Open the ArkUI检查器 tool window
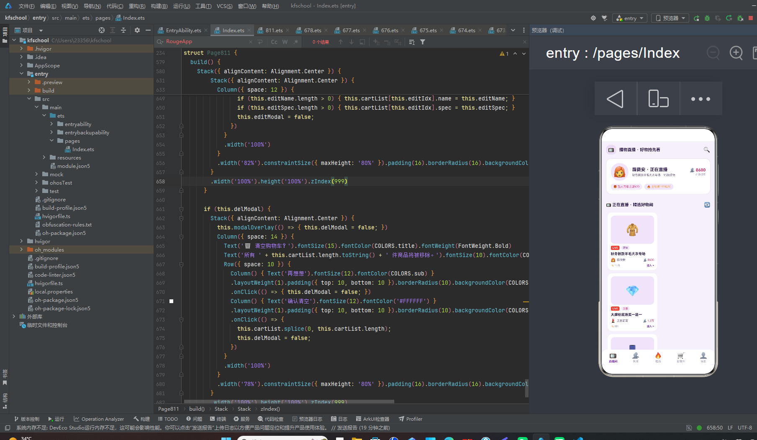The height and width of the screenshot is (440, 757). [x=372, y=419]
